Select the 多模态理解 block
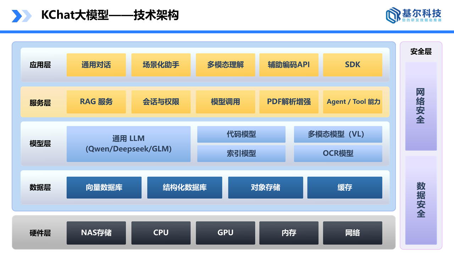This screenshot has height=255, width=454. pyautogui.click(x=225, y=65)
